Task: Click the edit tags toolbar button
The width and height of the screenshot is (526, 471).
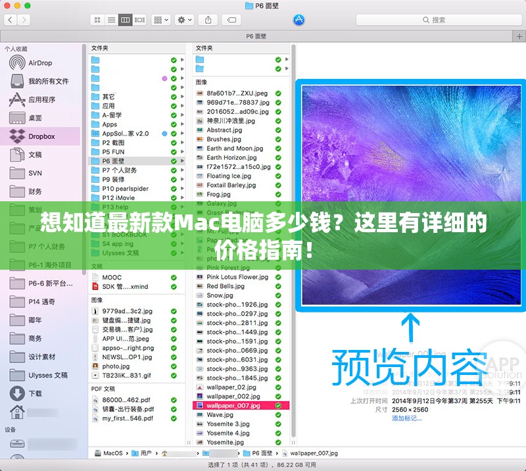Action: point(231,20)
